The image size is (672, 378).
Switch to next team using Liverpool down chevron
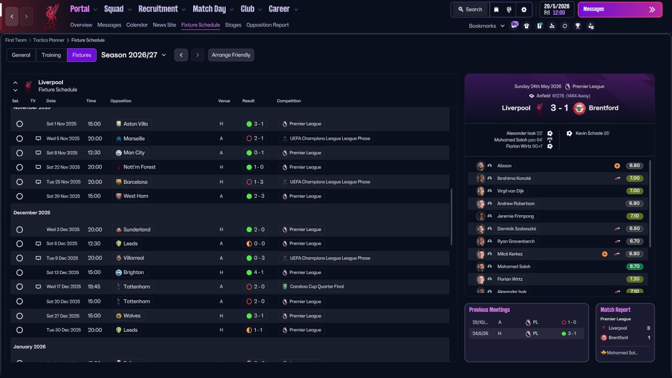[15, 90]
